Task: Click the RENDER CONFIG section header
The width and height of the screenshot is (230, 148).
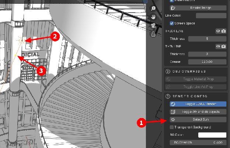Action: 190,96
